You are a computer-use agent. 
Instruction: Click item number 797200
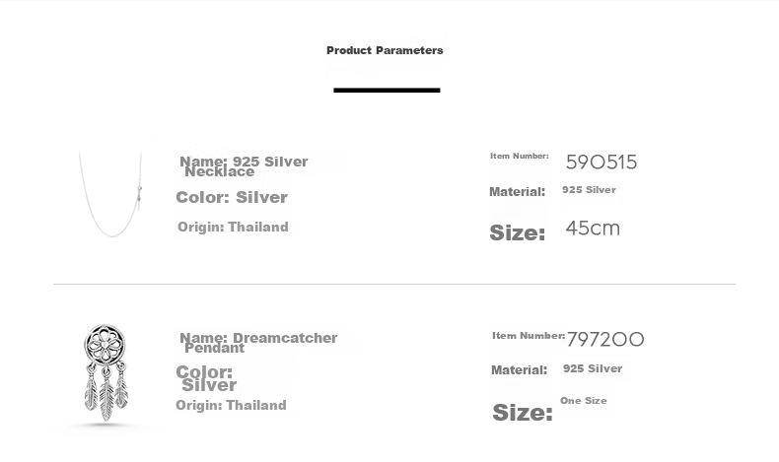click(x=605, y=340)
